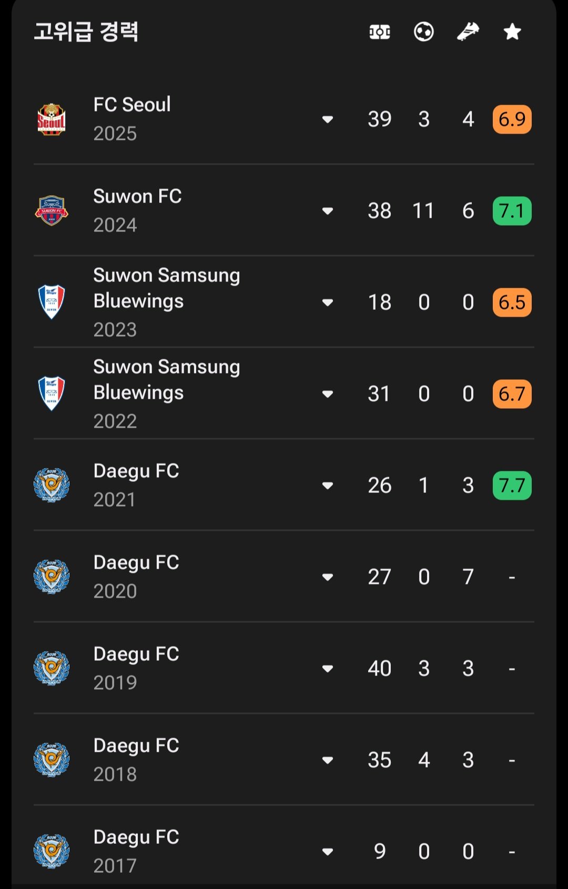
Task: Click the rating star icon
Action: [512, 32]
